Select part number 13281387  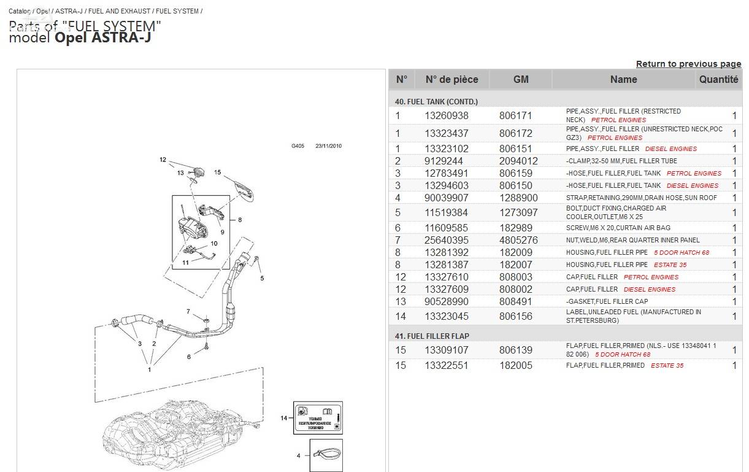tap(446, 265)
